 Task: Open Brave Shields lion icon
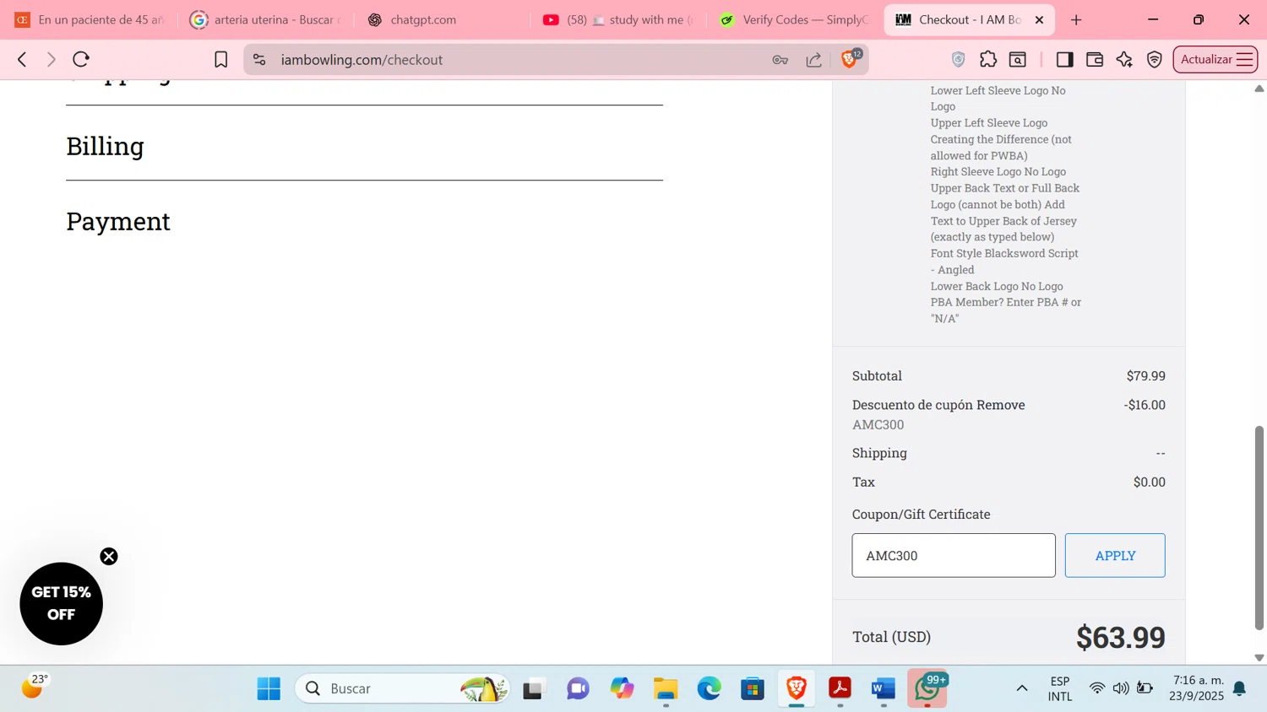850,59
